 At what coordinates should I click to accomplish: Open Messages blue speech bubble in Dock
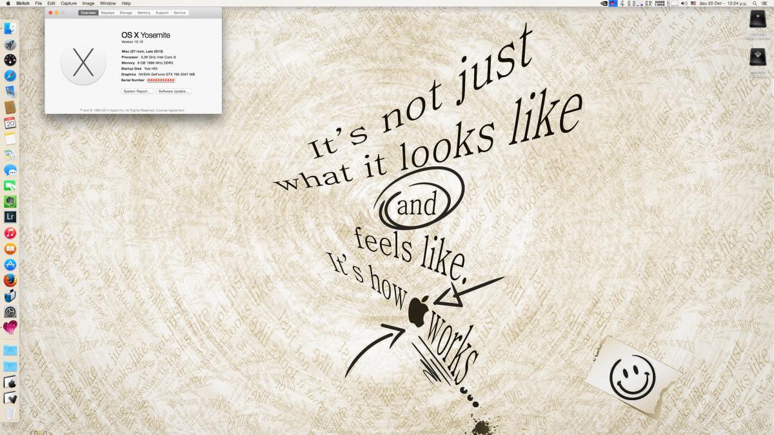(10, 170)
